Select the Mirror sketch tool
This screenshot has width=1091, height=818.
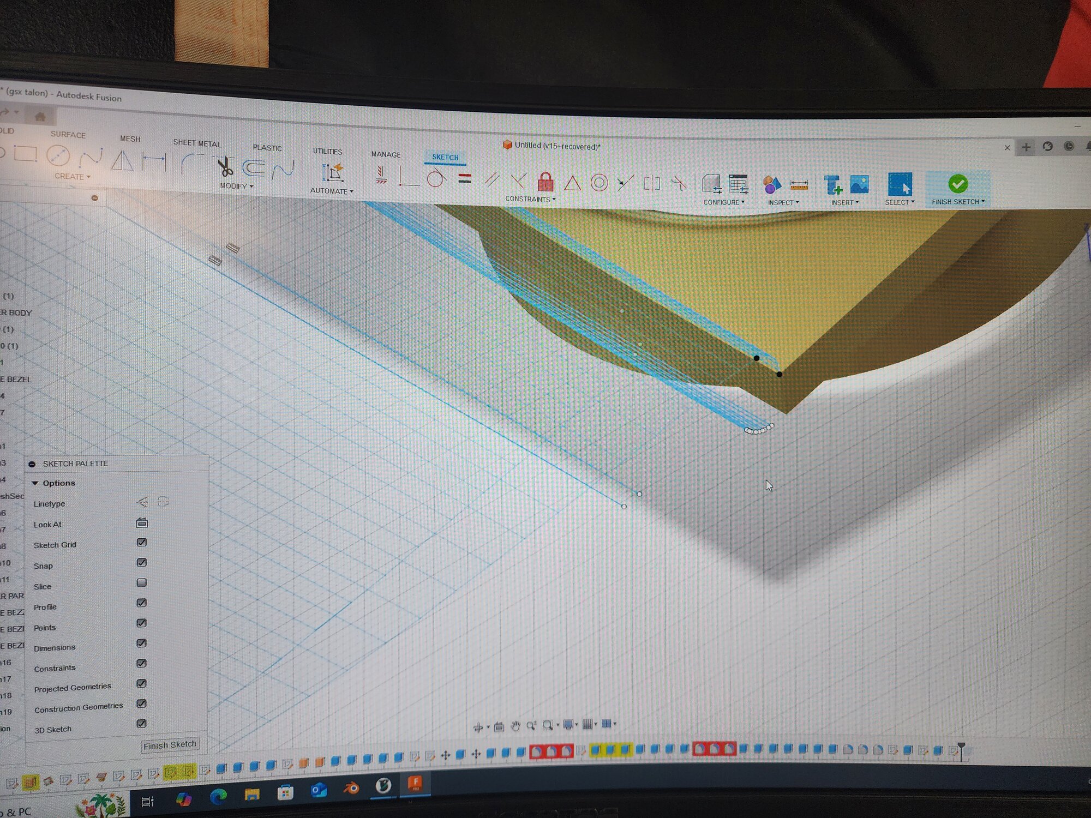(x=122, y=161)
